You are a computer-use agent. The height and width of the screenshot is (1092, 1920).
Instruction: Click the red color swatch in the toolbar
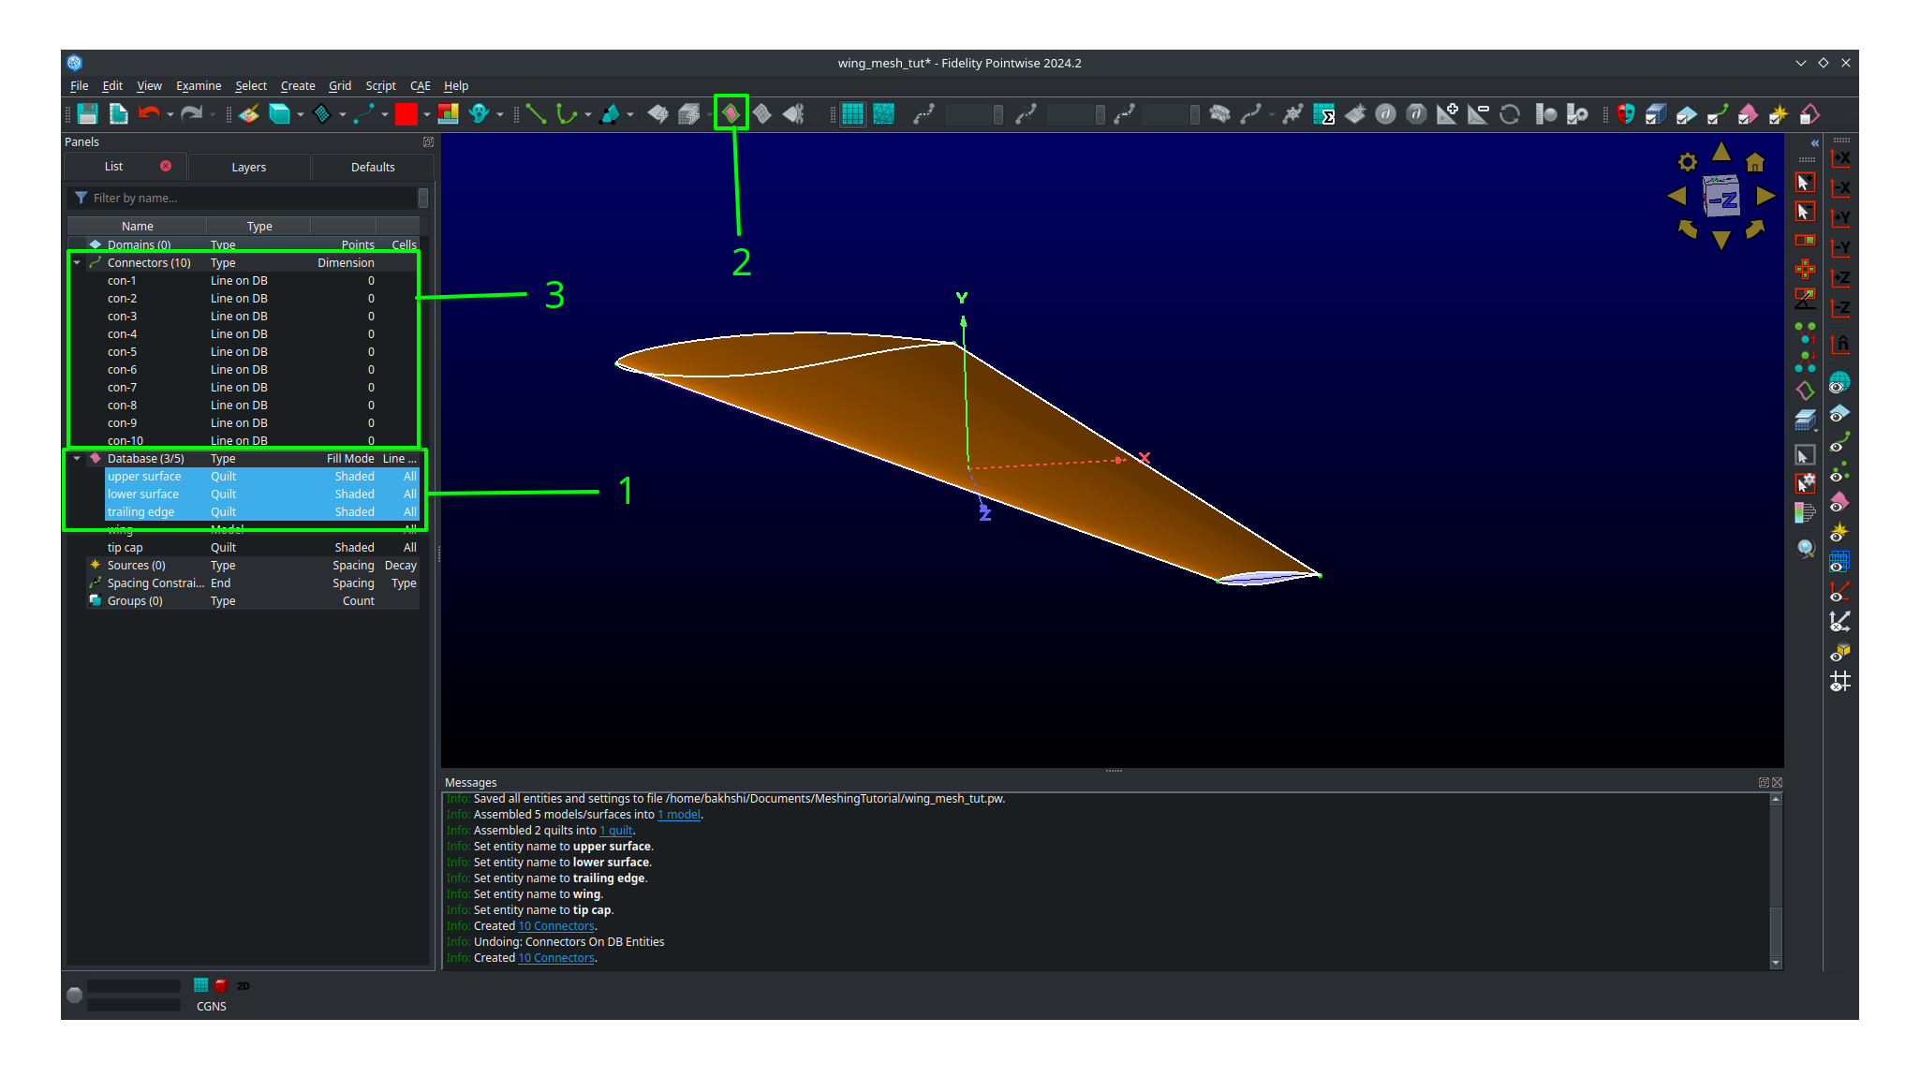pos(406,113)
